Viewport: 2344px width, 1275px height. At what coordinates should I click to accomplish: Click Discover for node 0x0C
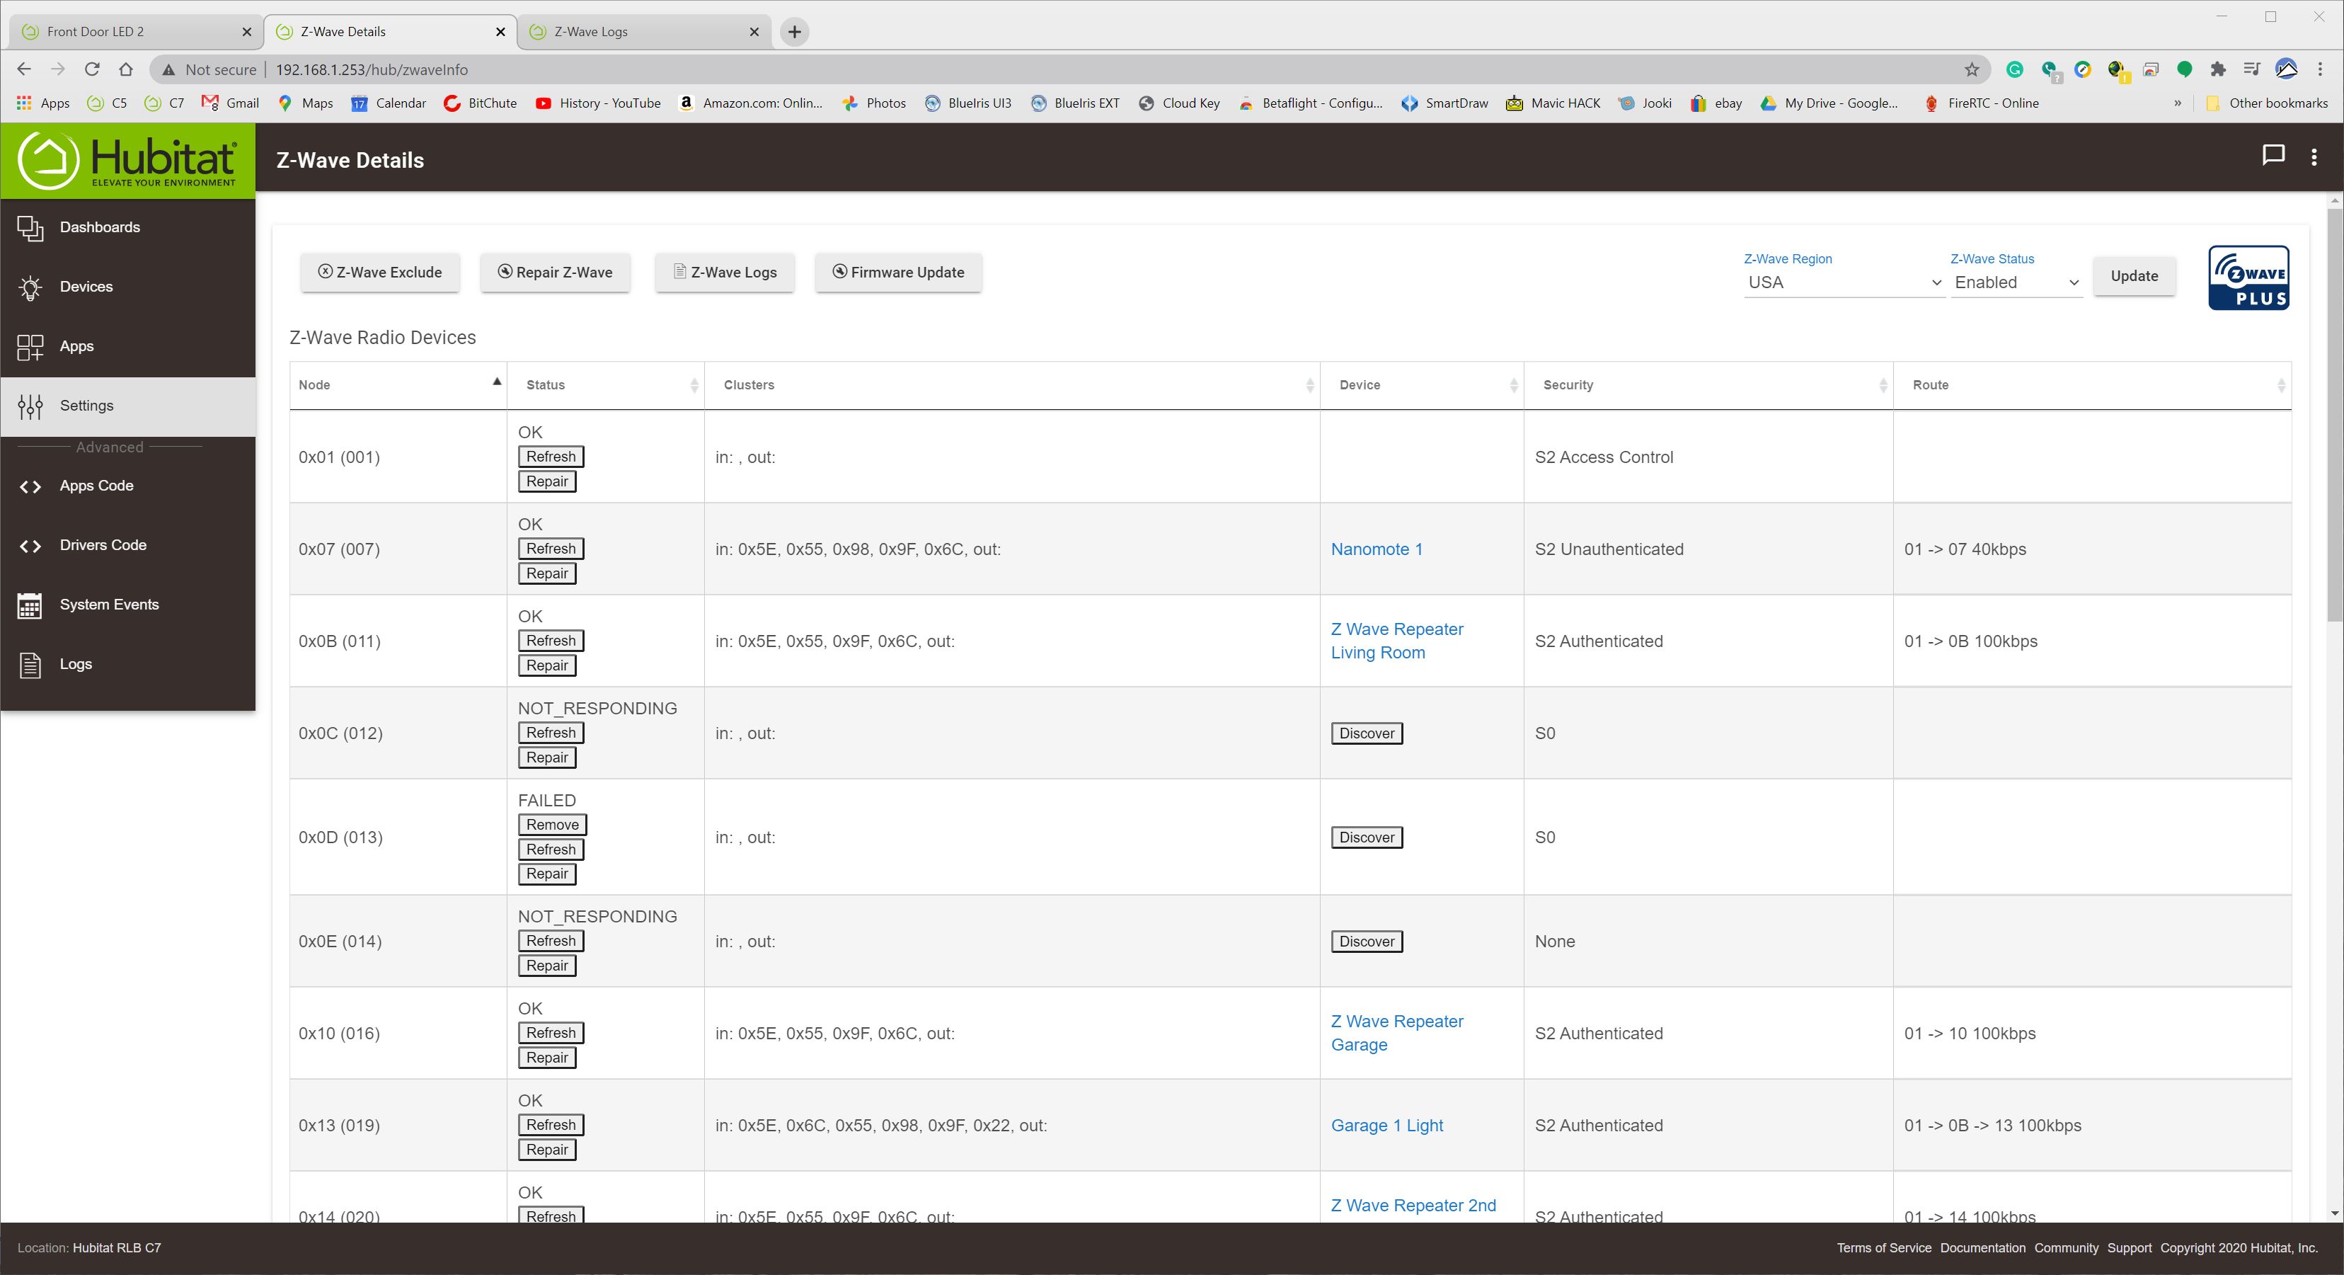click(1367, 733)
